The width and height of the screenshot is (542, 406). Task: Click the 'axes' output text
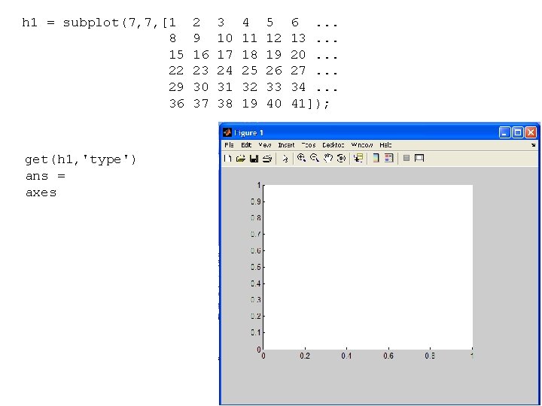(x=41, y=192)
